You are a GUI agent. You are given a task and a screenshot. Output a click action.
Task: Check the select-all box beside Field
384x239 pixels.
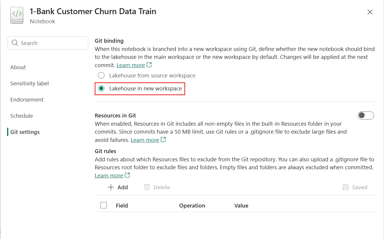click(x=104, y=205)
